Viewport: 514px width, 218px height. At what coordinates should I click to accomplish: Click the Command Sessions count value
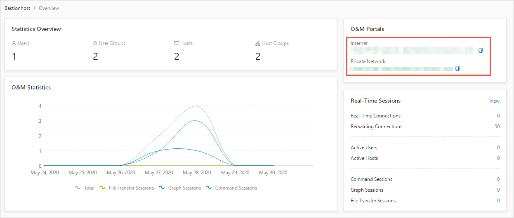(498, 179)
